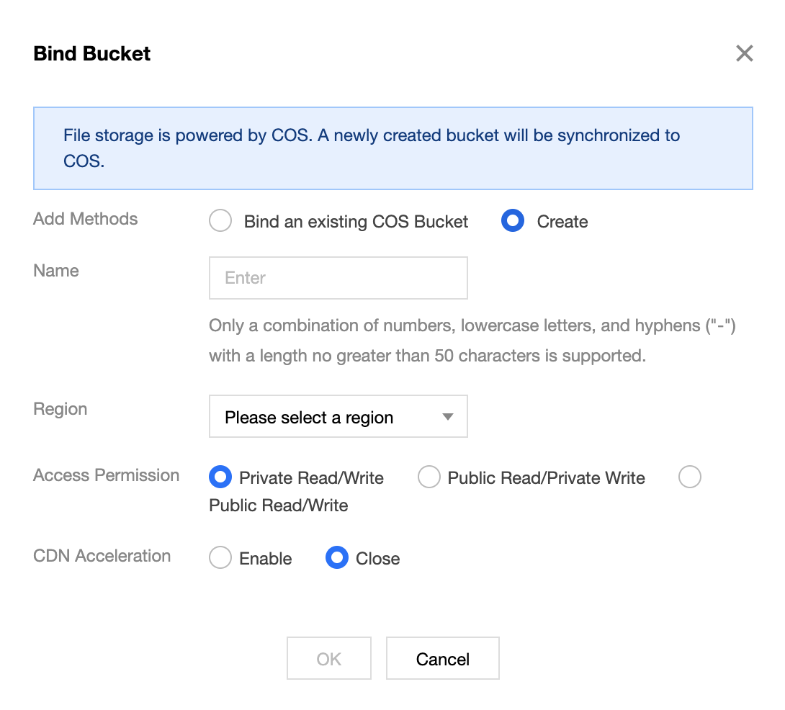Click the 'Close' label for CDN Acceleration
Image resolution: width=785 pixels, height=710 pixels.
[377, 559]
